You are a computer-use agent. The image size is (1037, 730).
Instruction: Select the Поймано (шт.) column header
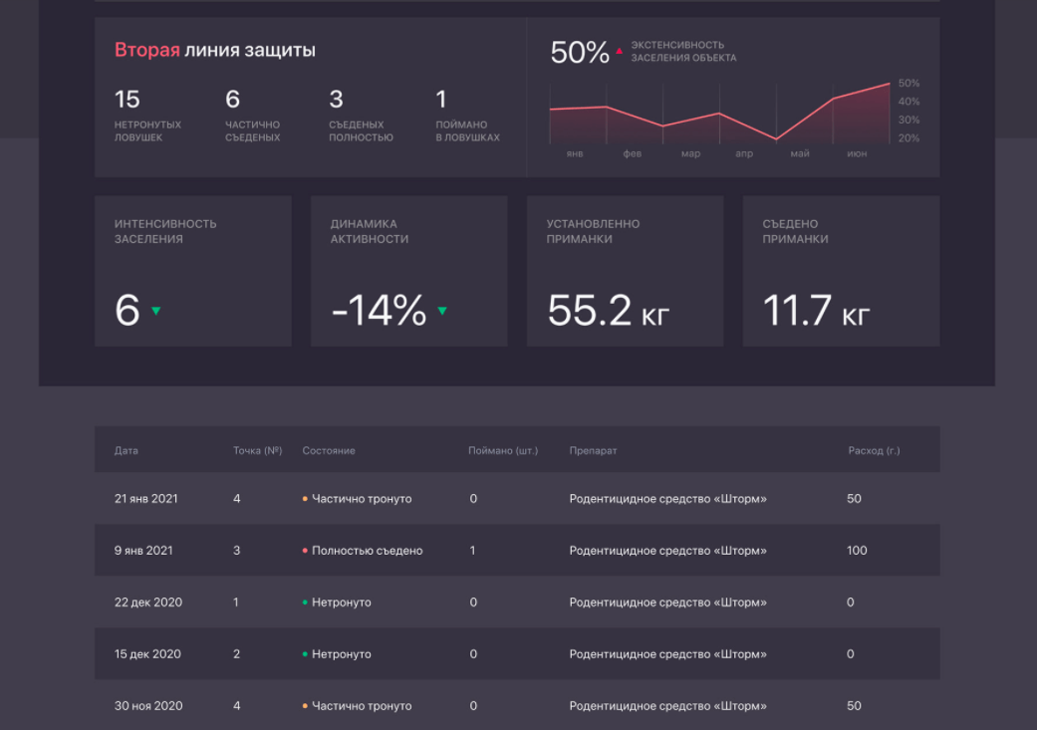click(503, 451)
